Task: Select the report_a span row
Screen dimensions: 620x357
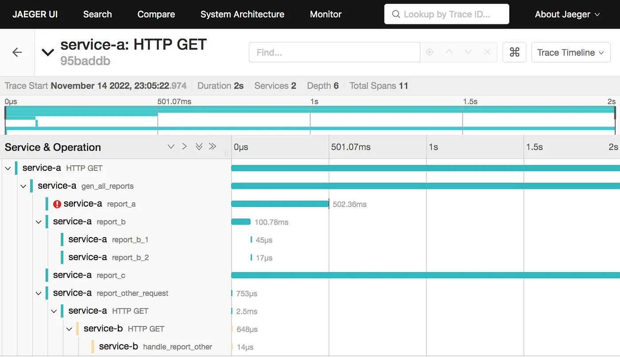Action: tap(116, 204)
